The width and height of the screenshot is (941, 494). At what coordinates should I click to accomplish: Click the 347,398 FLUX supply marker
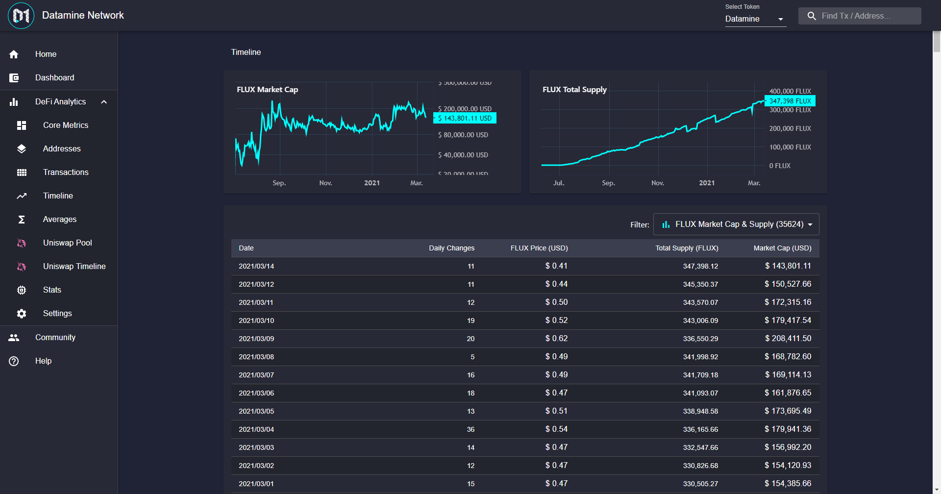click(x=790, y=101)
